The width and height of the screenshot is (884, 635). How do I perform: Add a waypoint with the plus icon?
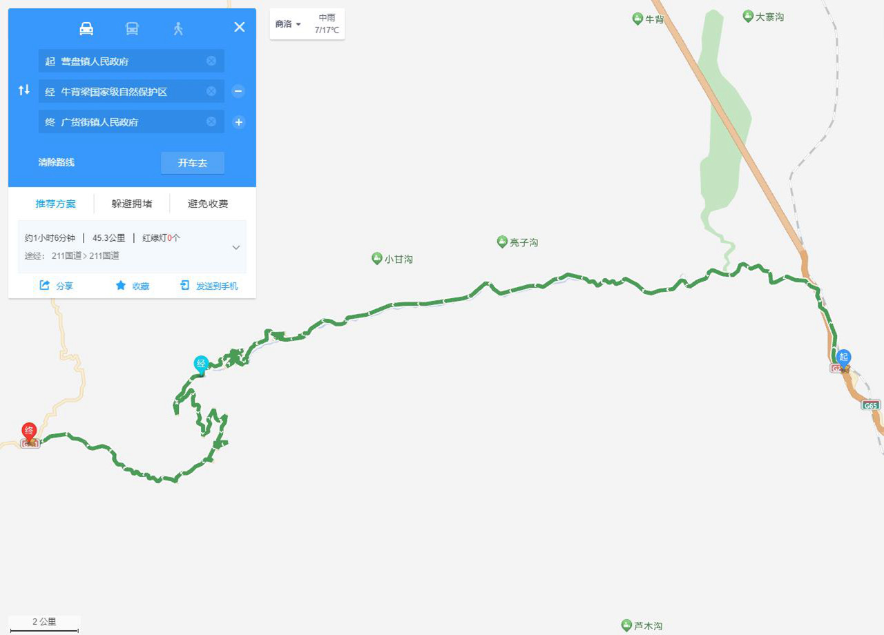click(x=238, y=122)
